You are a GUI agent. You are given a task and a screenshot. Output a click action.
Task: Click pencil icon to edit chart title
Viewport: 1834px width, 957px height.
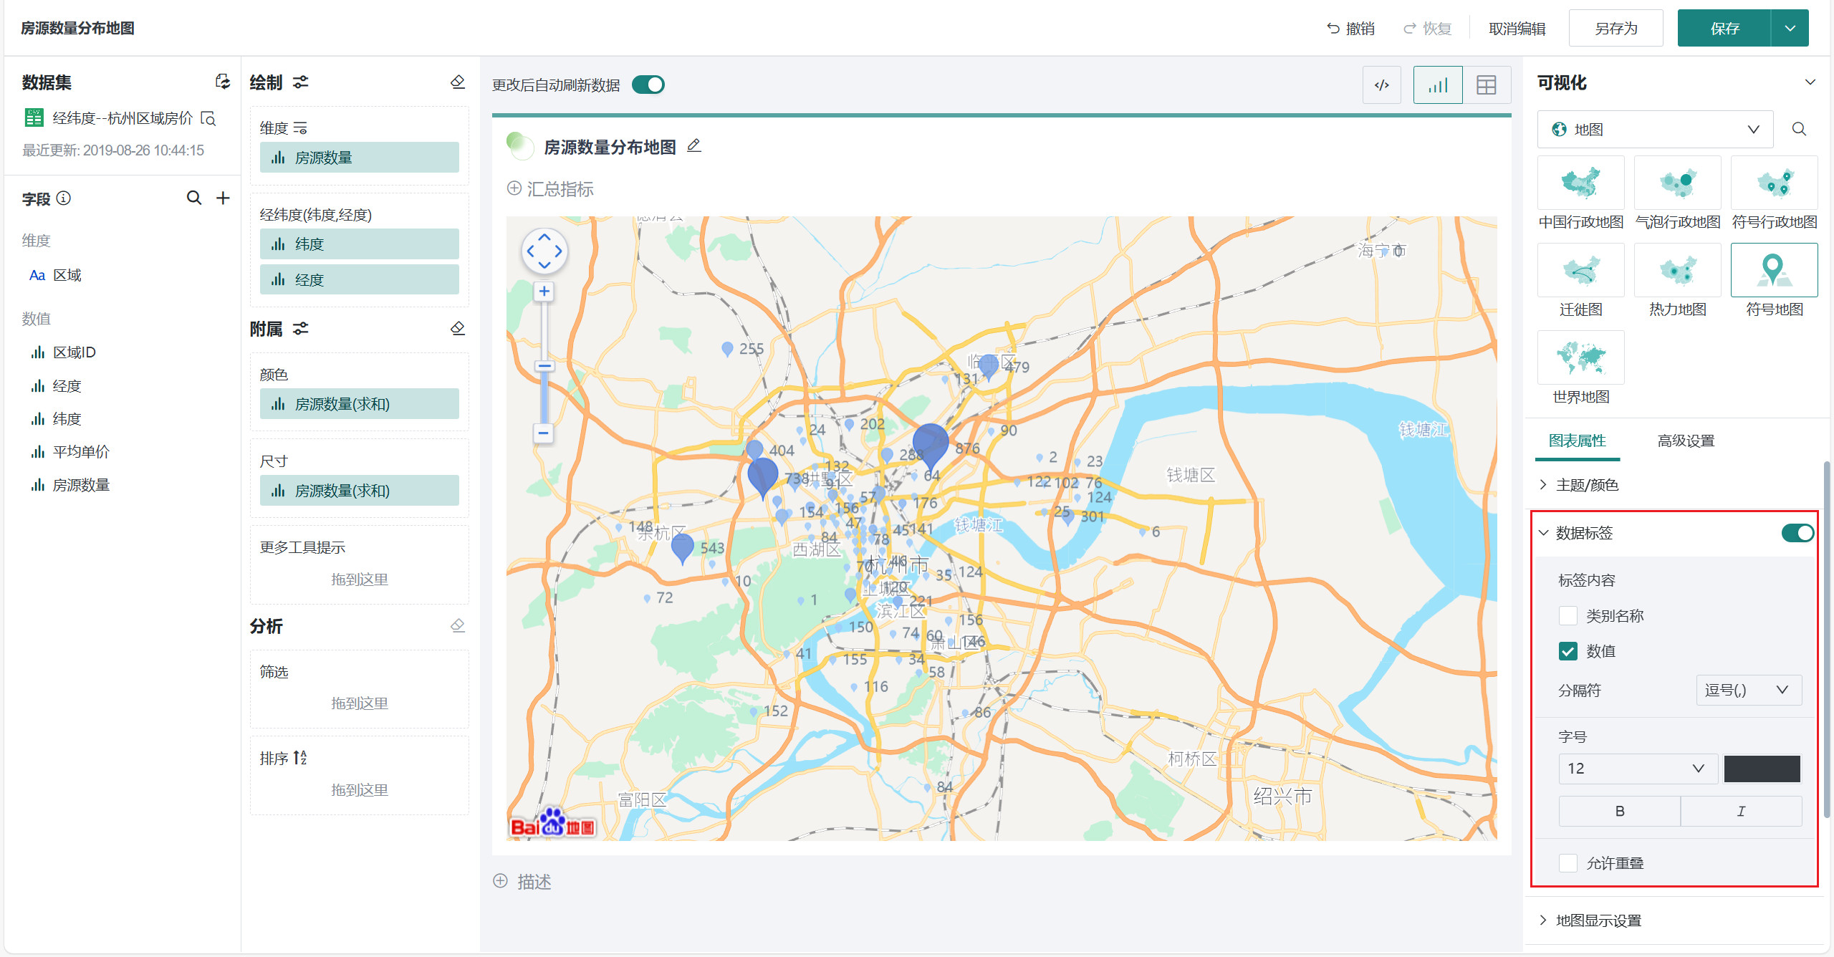pyautogui.click(x=693, y=146)
